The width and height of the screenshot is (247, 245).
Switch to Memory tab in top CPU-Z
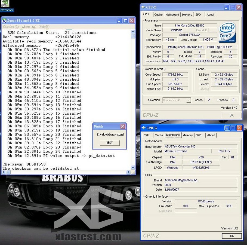(187, 15)
